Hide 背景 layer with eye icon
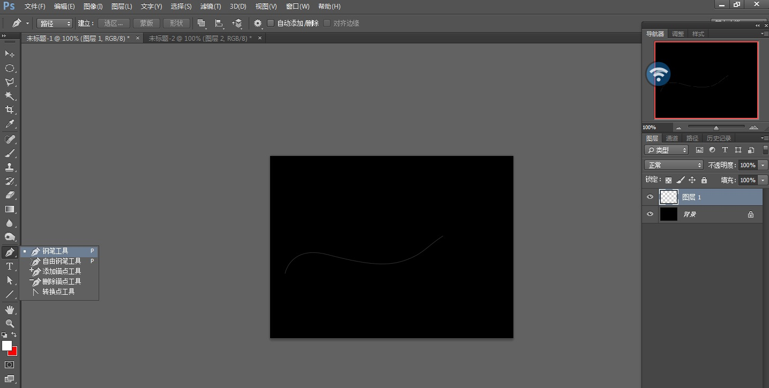Image resolution: width=769 pixels, height=388 pixels. coord(650,214)
